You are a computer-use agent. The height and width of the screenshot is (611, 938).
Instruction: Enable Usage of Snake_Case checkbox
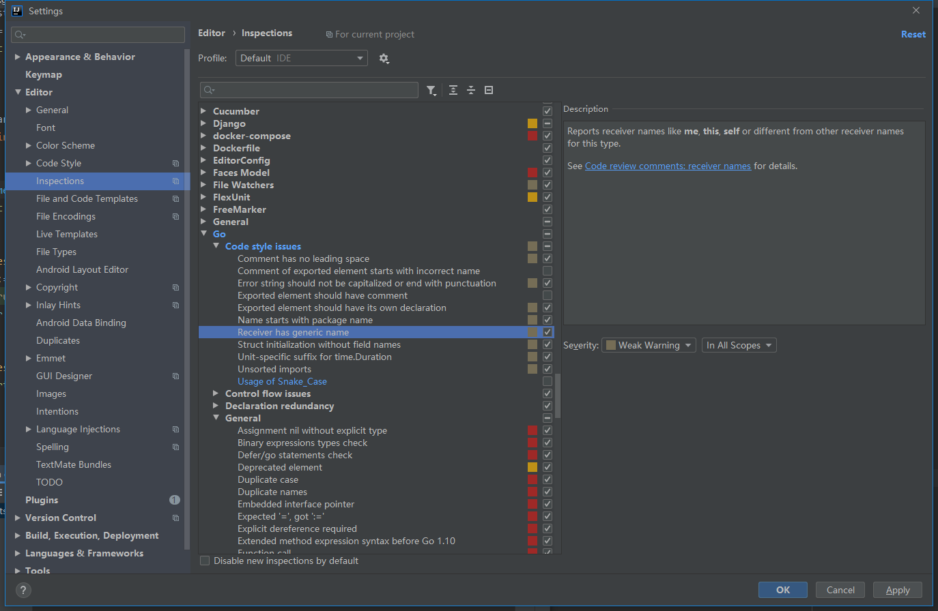548,381
